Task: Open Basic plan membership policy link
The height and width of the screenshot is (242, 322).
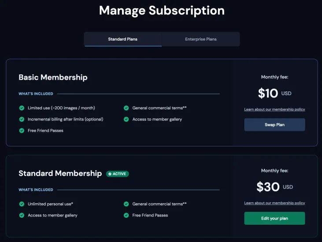Action: 274,109
